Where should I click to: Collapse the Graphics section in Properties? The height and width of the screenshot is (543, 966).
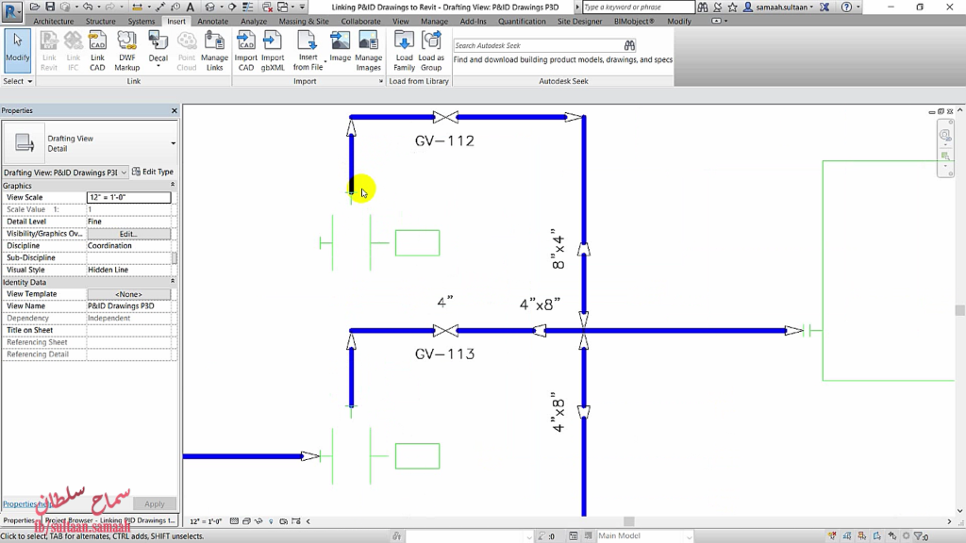click(x=173, y=185)
